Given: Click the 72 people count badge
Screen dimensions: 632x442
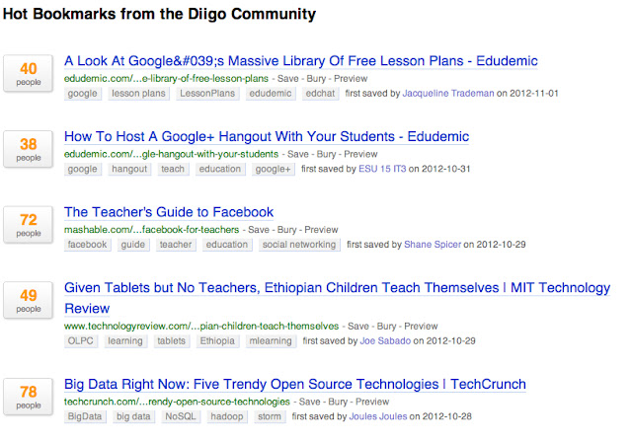Looking at the screenshot, I should pos(29,225).
